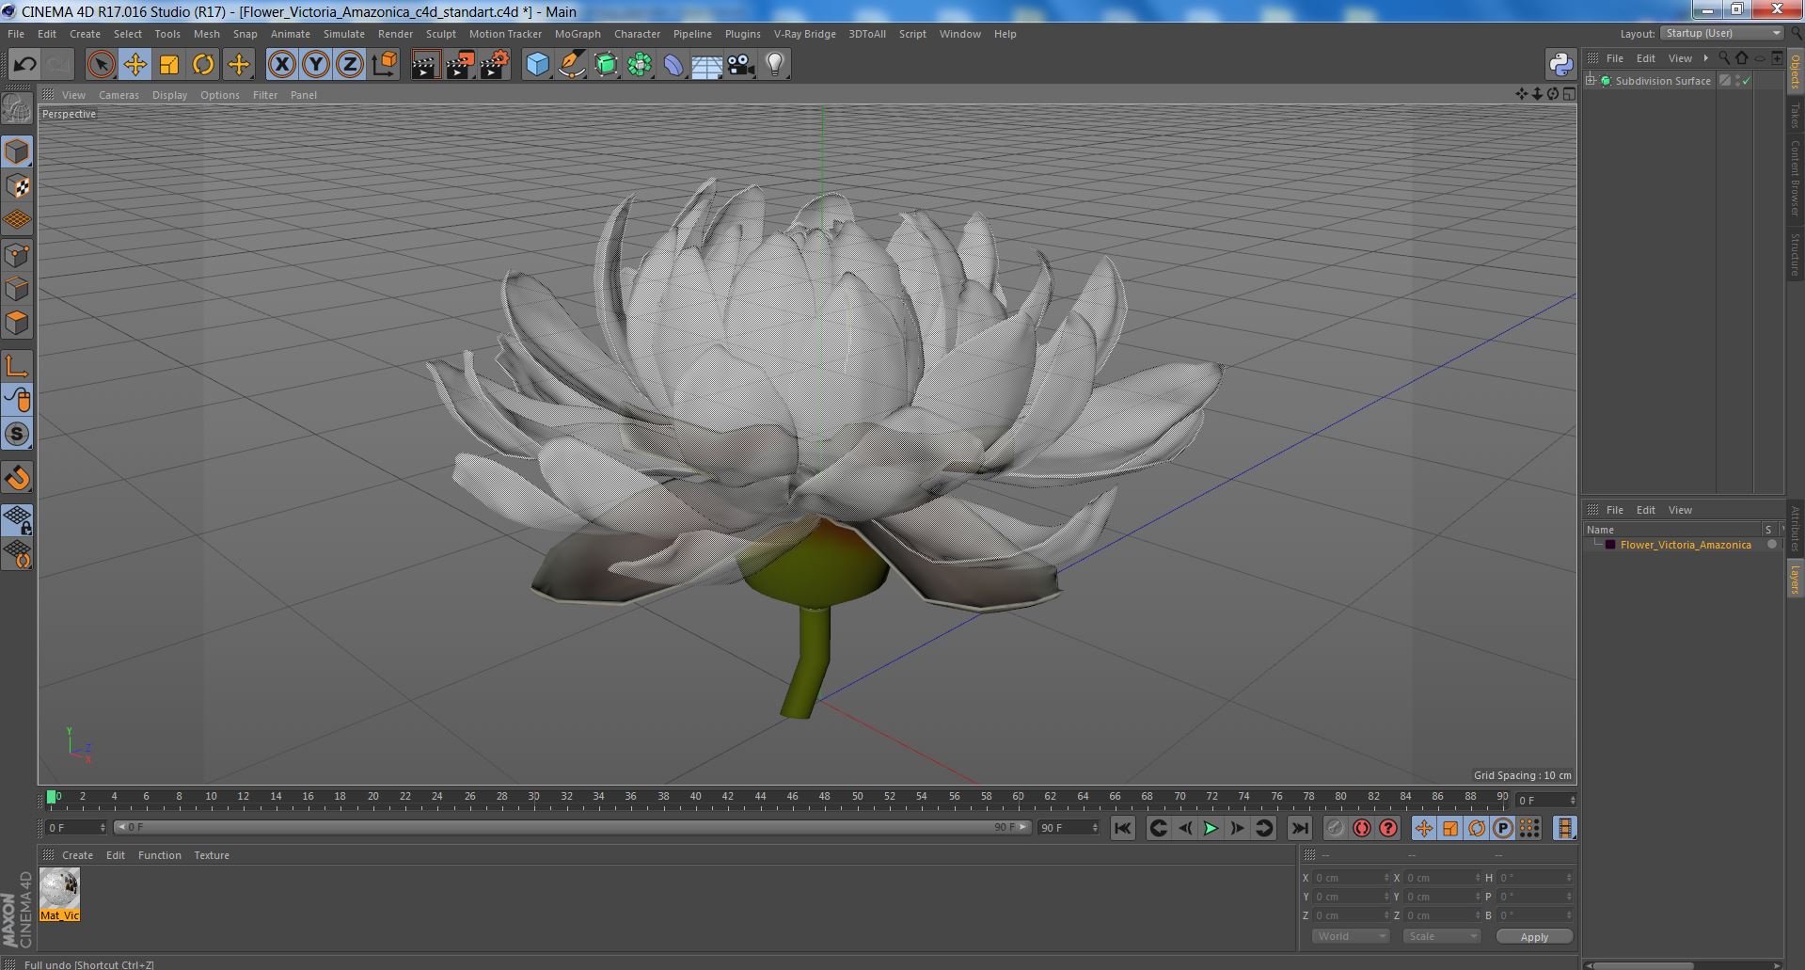The height and width of the screenshot is (970, 1805).
Task: Click frame 44 on timeline ruler
Action: (760, 797)
